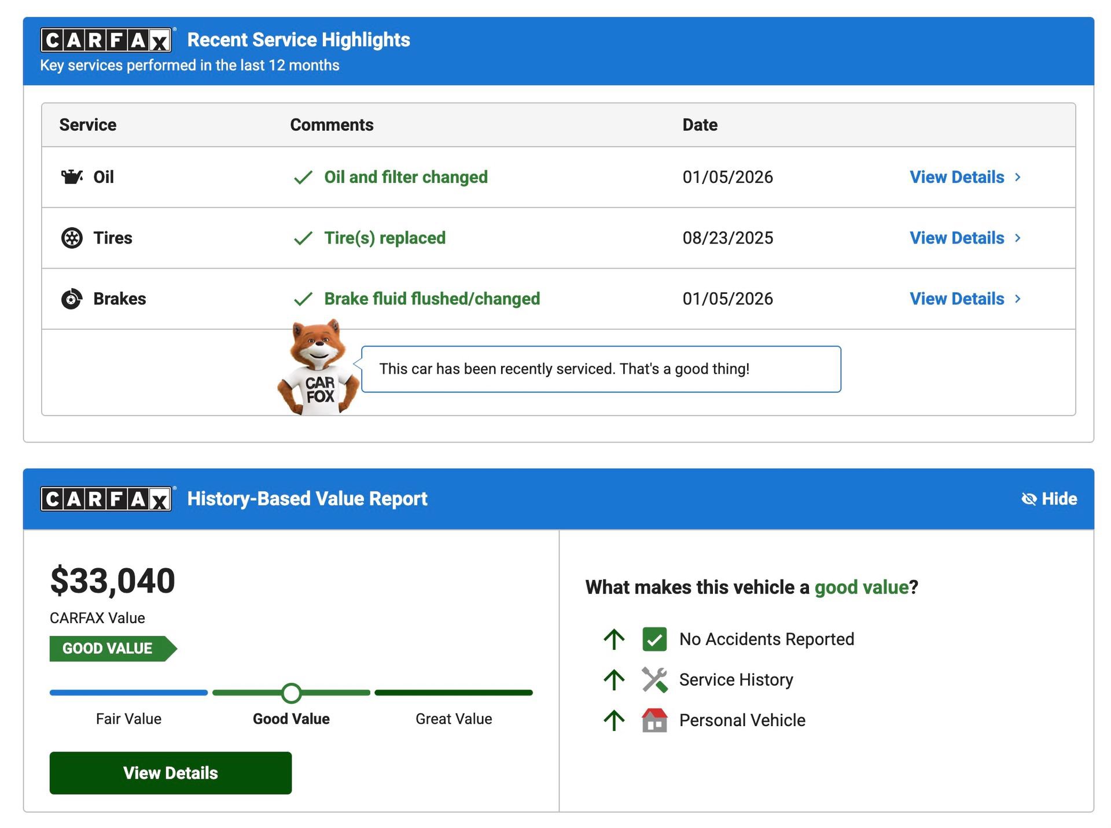Expand the chevron on the Brakes row

pos(1018,299)
